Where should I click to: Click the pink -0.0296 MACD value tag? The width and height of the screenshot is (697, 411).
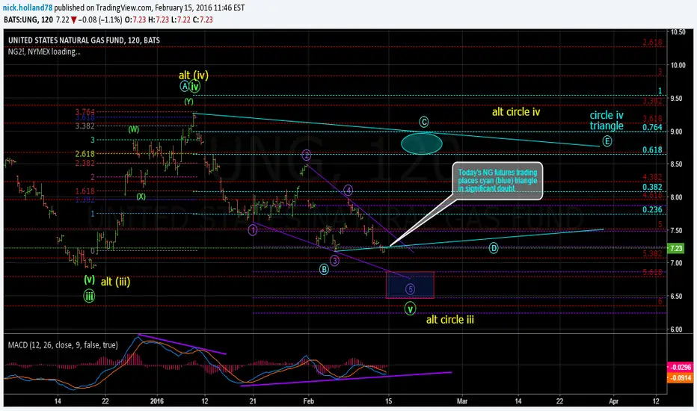pos(680,367)
